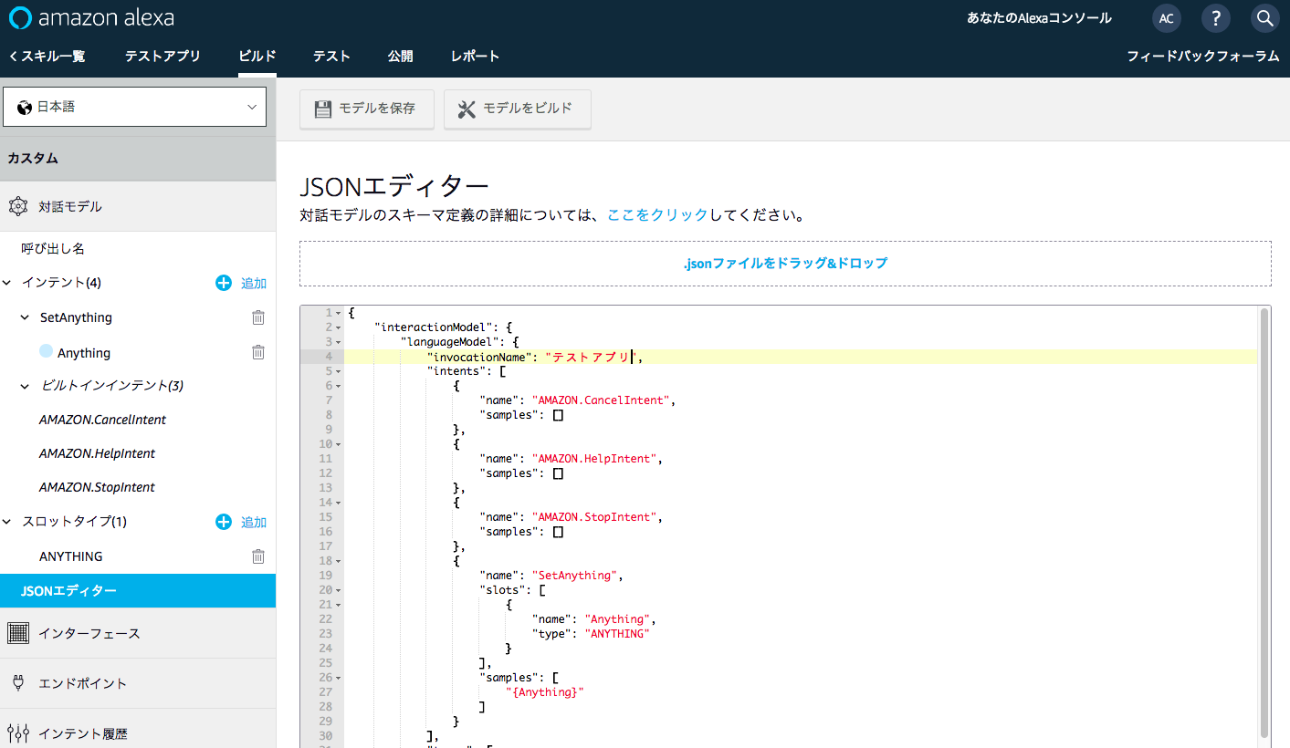Switch to the テスト tab

click(x=331, y=57)
